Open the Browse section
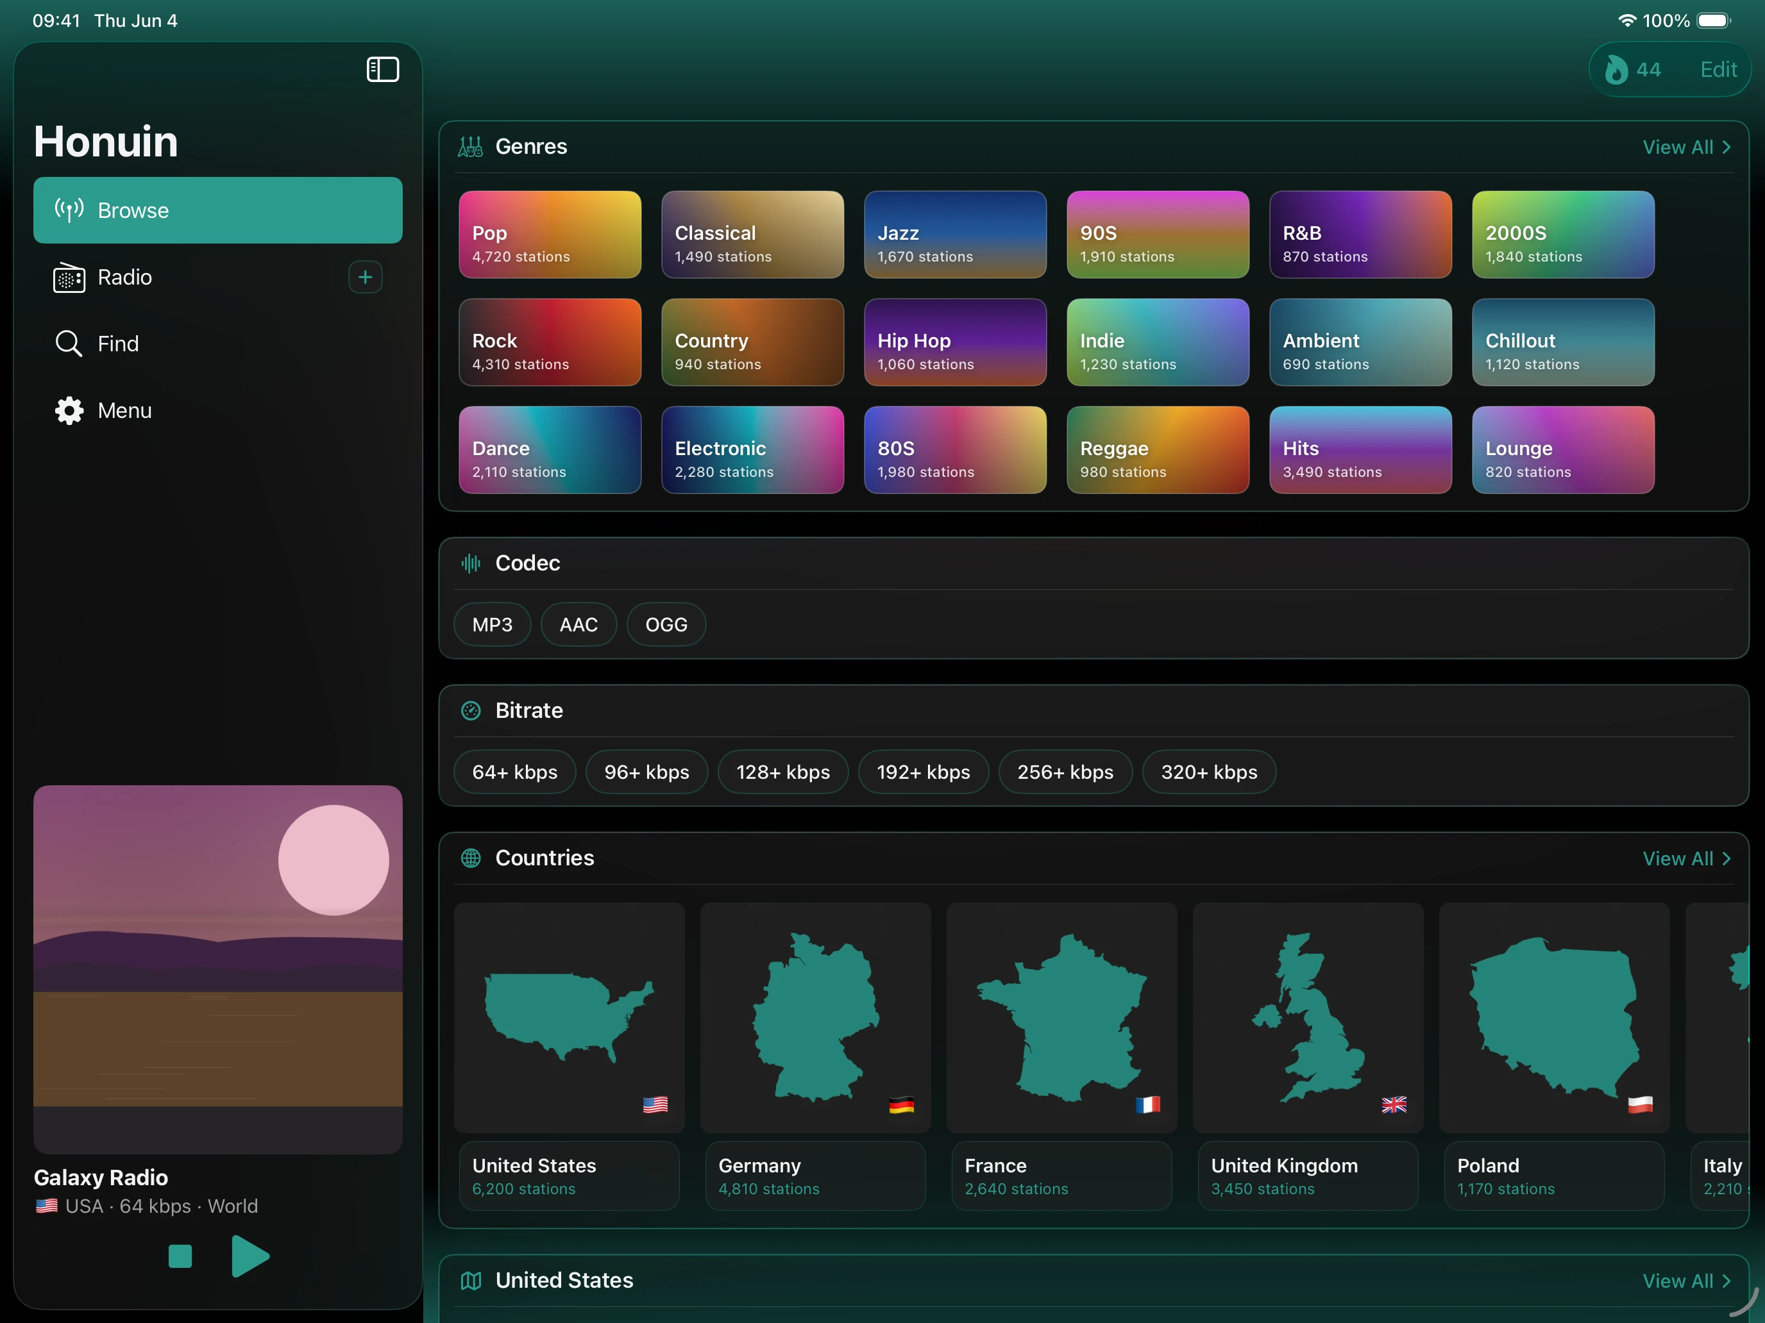 coord(218,210)
